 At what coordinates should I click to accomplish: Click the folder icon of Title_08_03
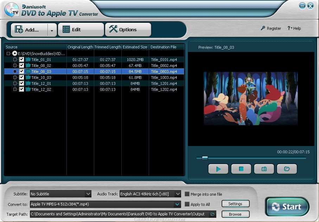(28, 72)
